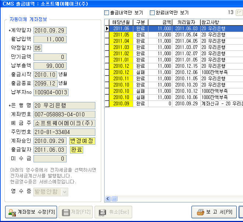The width and height of the screenshot is (243, 222).
Task: Click the 주민번호 field 210-81-33484
Action: coord(64,132)
